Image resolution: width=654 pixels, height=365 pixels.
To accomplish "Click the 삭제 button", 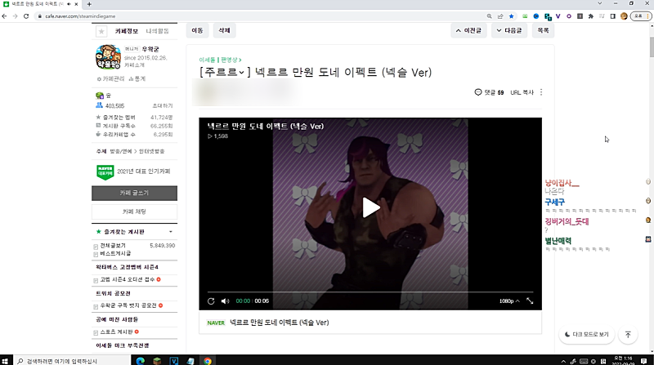I will [224, 30].
